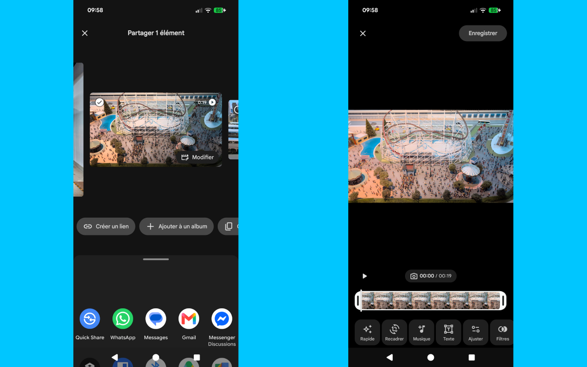587x367 pixels.
Task: Share via WhatsApp
Action: 123,324
